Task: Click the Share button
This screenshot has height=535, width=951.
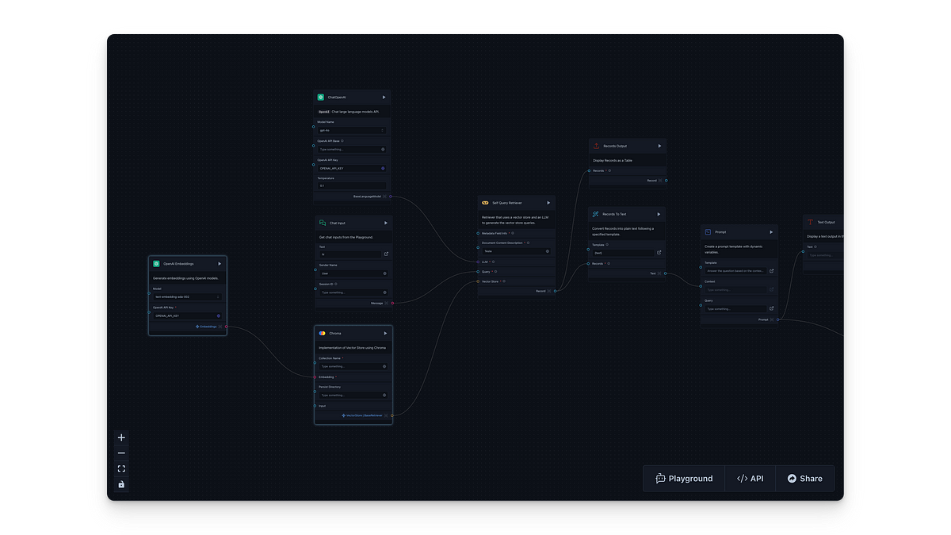Action: click(804, 479)
